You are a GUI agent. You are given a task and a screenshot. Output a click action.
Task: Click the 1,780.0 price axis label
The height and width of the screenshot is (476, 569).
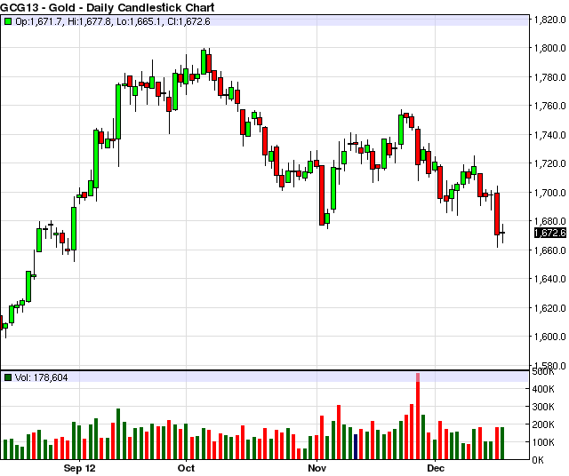point(549,77)
